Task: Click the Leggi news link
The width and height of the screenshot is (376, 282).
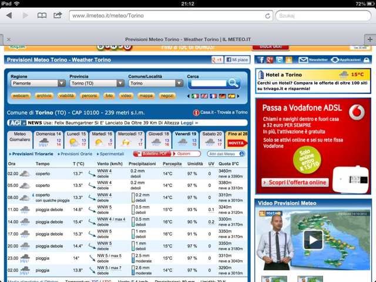Action: click(x=189, y=123)
